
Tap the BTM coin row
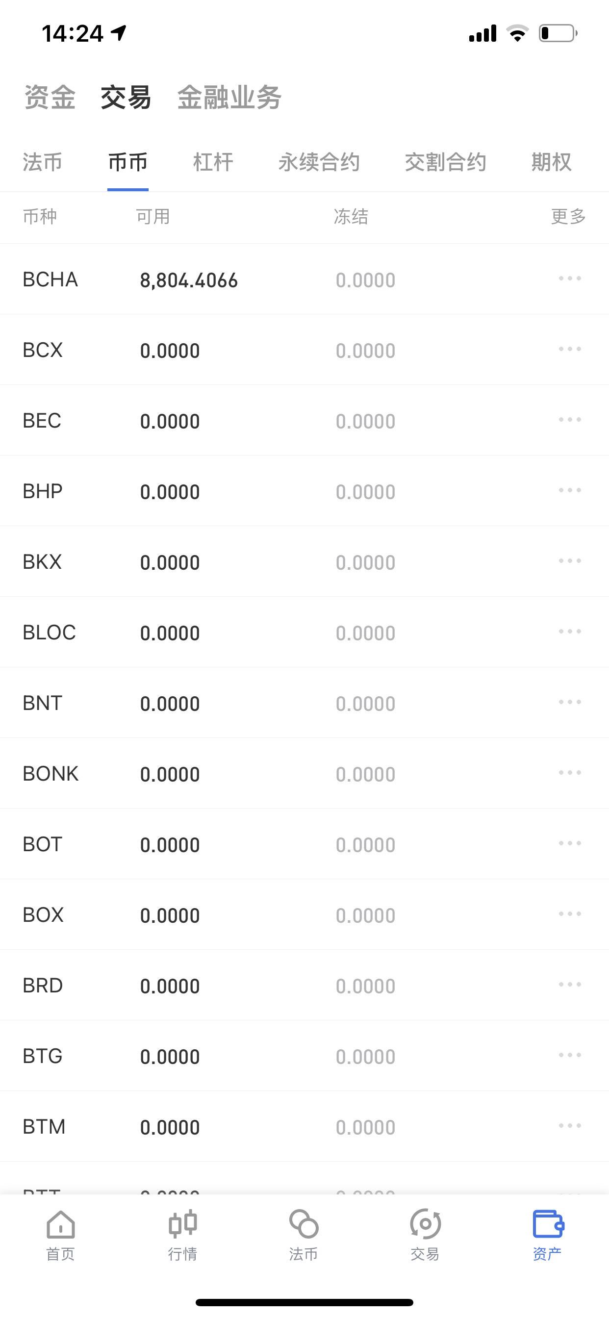304,1126
